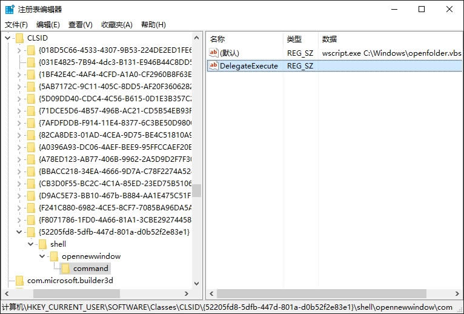Collapse the CLSID tree node

click(8, 38)
